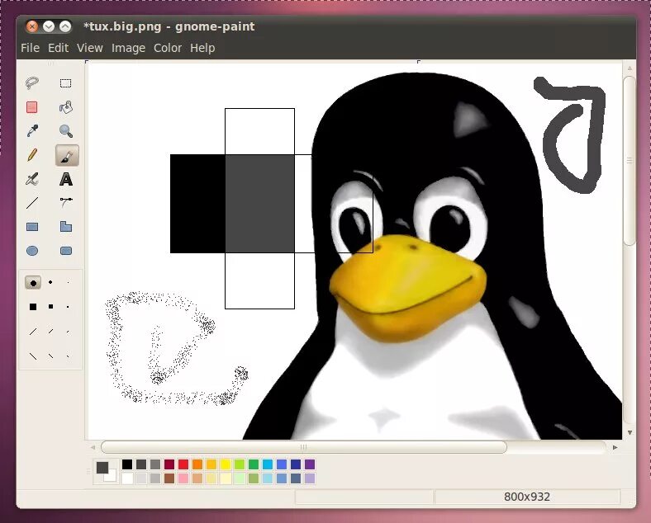651x523 pixels.
Task: Select the curve tool
Action: point(66,203)
